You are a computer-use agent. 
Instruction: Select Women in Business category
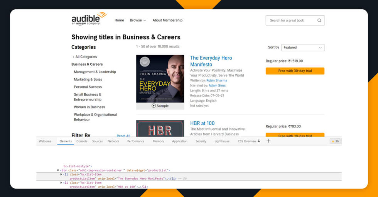(89, 107)
